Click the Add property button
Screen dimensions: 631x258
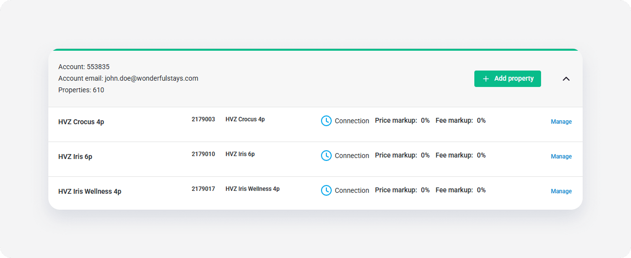(507, 79)
